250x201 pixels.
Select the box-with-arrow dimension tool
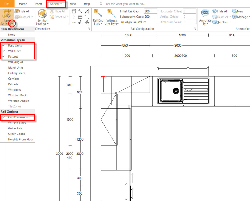tap(80, 22)
